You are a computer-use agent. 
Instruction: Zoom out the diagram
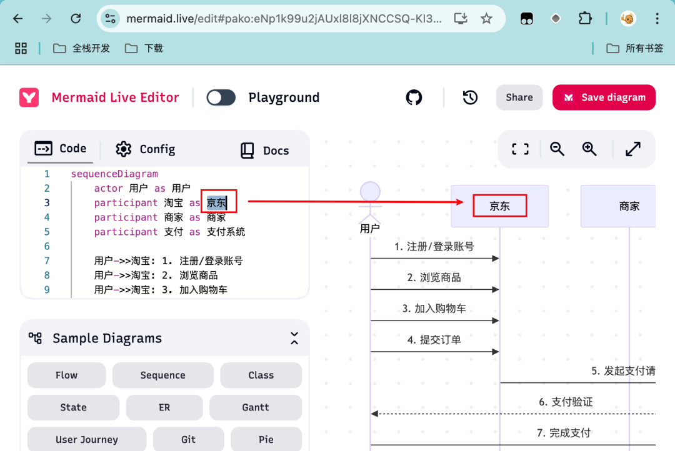click(557, 149)
